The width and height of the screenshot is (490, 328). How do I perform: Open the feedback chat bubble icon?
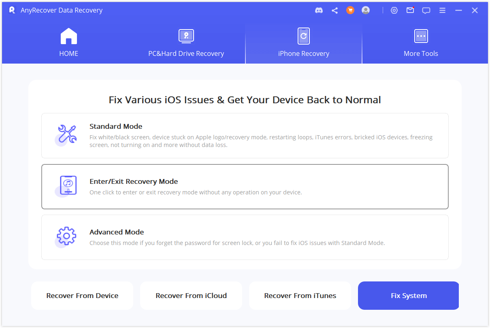pyautogui.click(x=426, y=11)
